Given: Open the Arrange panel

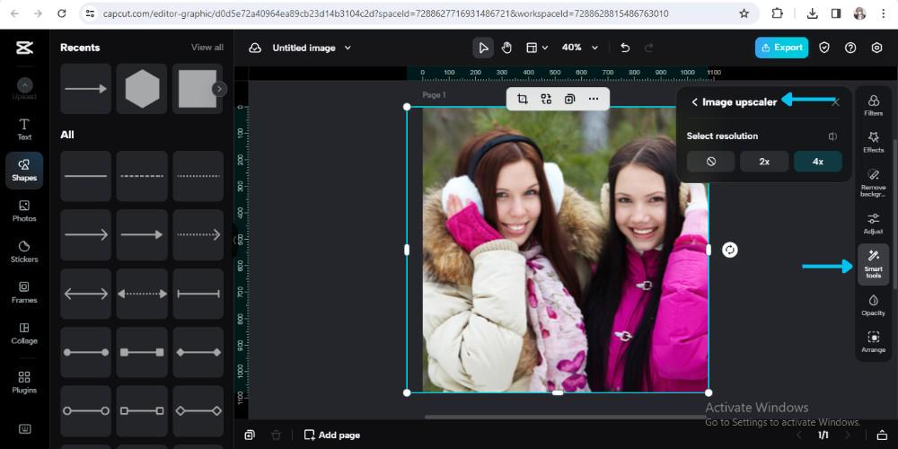Looking at the screenshot, I should [874, 342].
